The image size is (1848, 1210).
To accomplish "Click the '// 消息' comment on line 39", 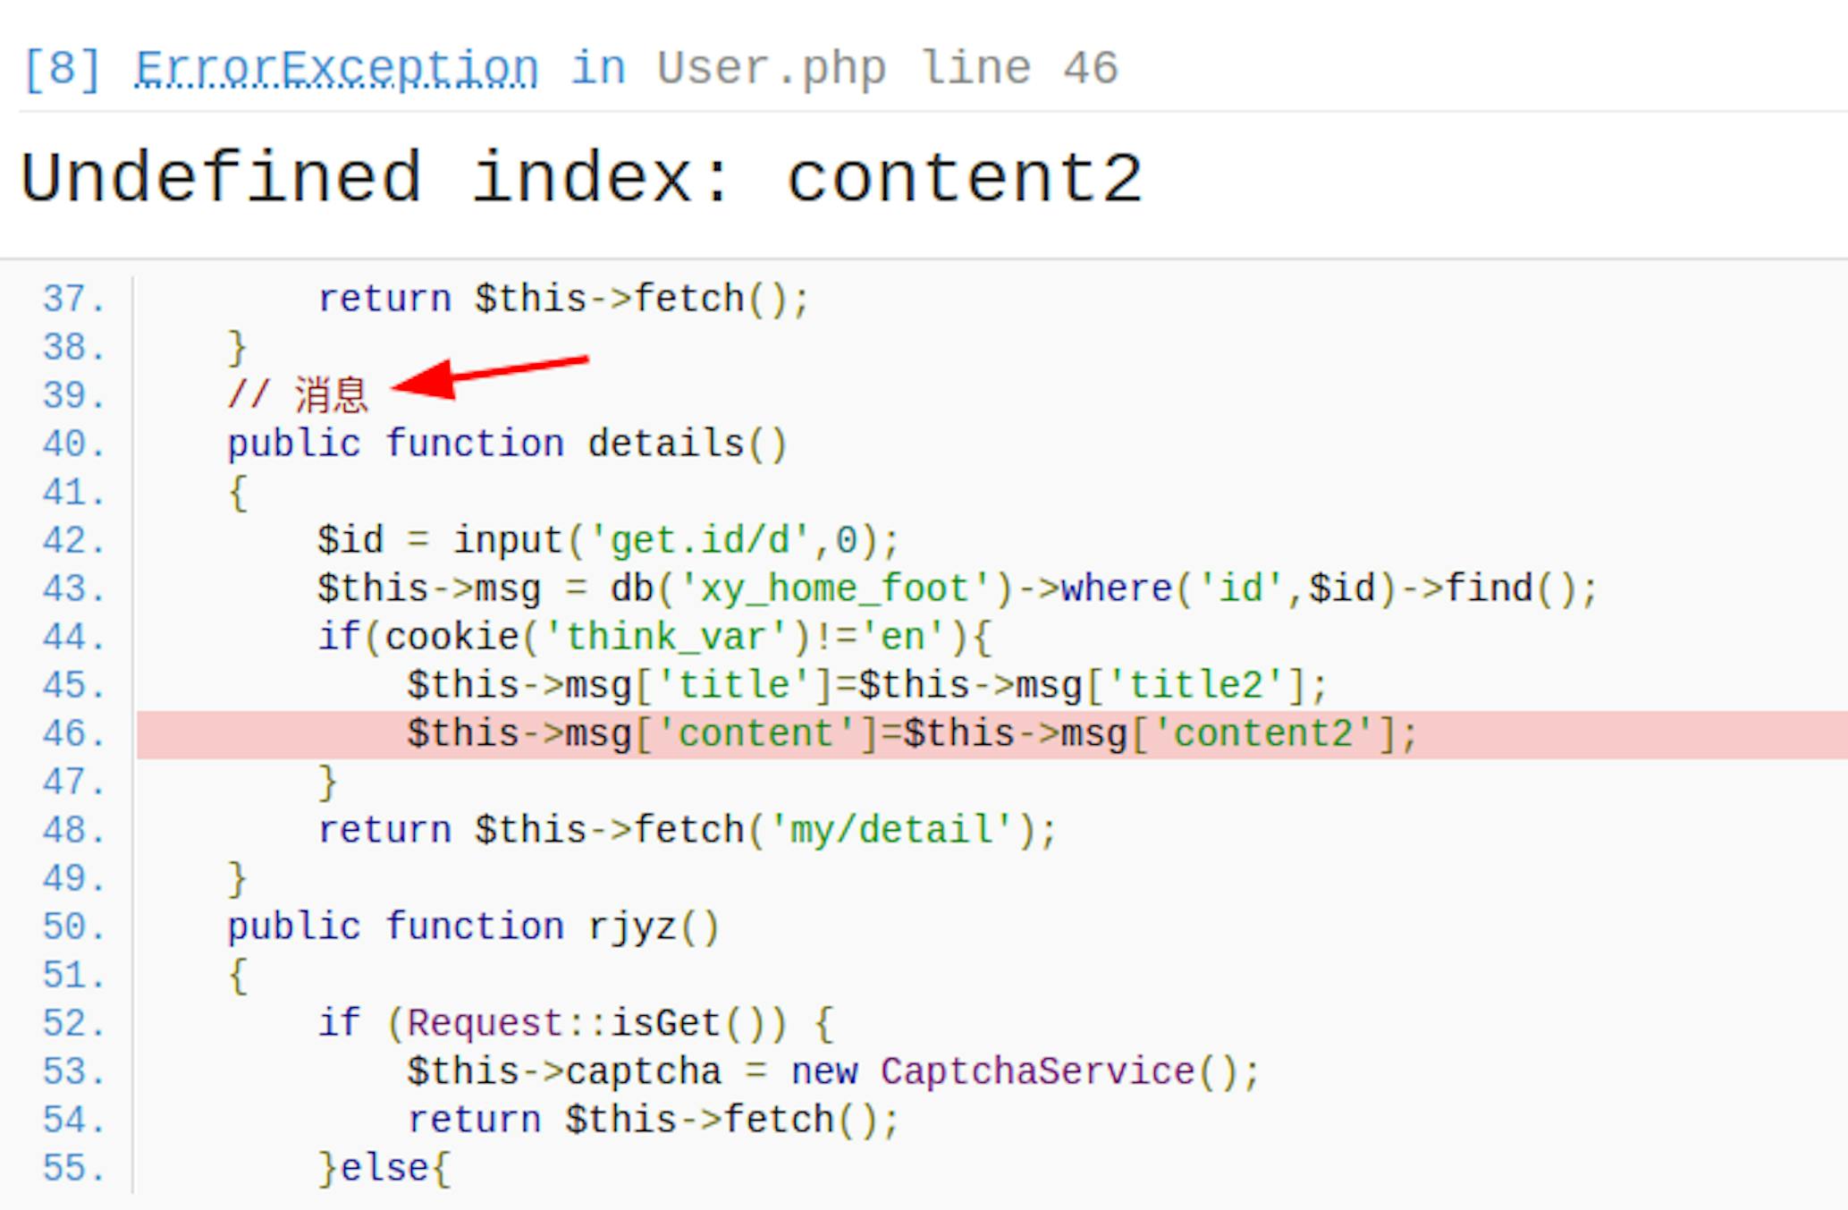I will point(298,395).
